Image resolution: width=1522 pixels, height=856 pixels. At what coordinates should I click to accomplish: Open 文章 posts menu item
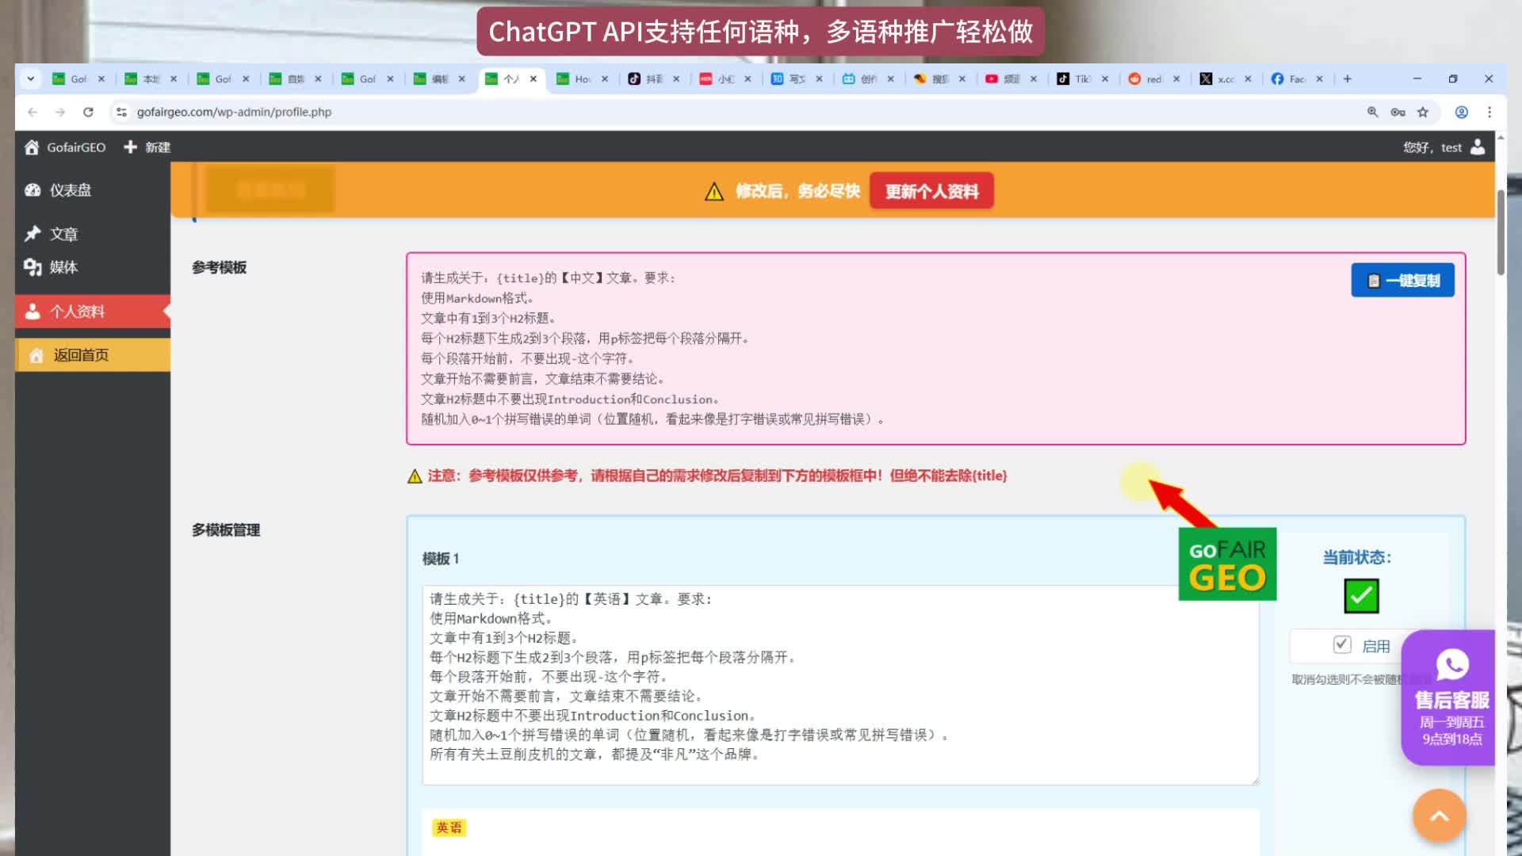point(63,234)
